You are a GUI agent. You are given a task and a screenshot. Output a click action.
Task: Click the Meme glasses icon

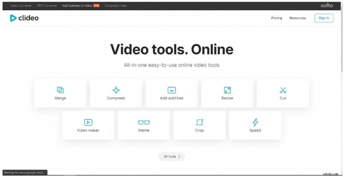point(144,122)
